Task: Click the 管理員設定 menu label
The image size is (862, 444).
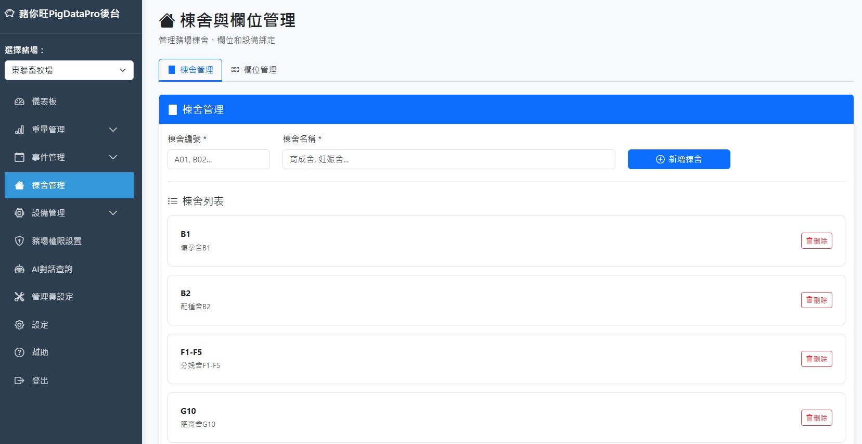Action: click(x=53, y=297)
